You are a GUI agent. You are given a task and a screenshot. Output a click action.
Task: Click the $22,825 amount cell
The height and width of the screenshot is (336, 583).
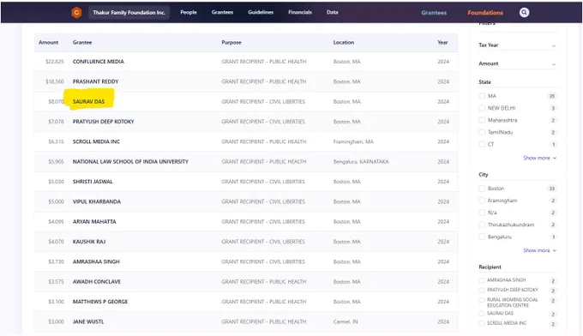[x=55, y=62]
